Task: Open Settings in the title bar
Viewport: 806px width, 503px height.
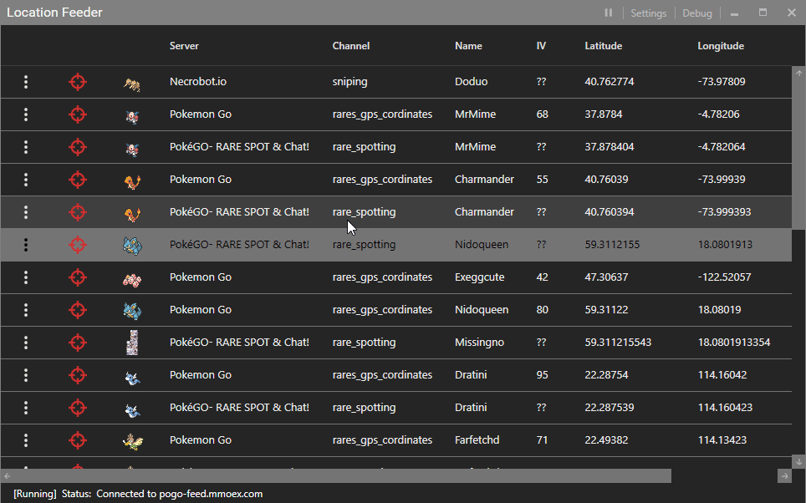Action: 648,13
